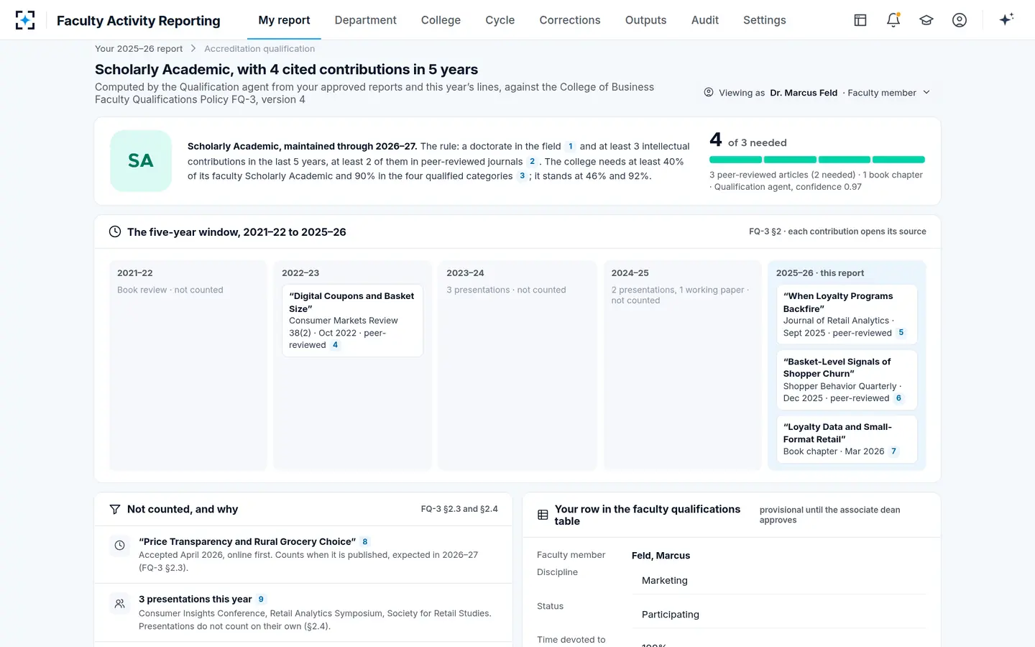Open citation 5 on Loyalty Programs Backfire card
The height and width of the screenshot is (647, 1035).
(901, 333)
